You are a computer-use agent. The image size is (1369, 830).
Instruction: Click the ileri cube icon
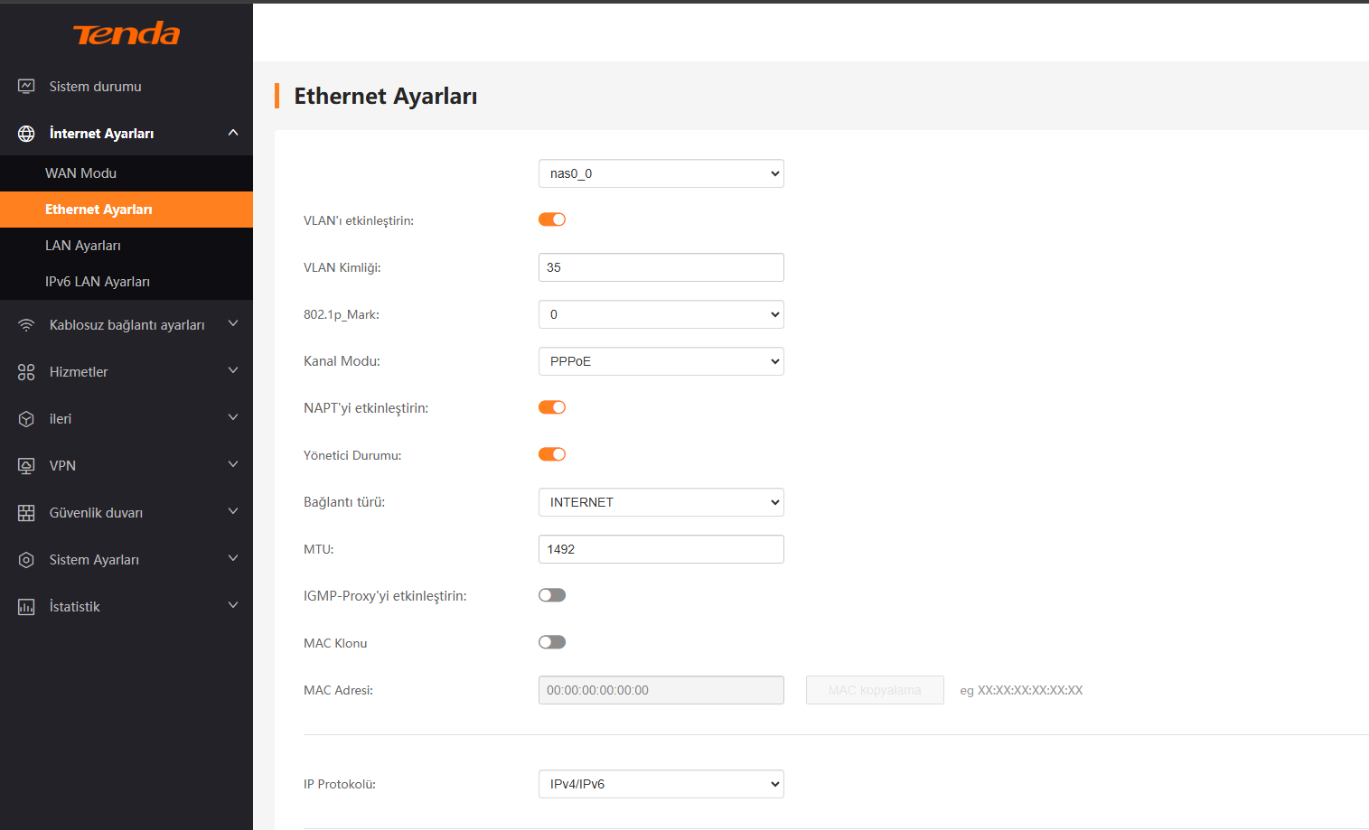[26, 419]
